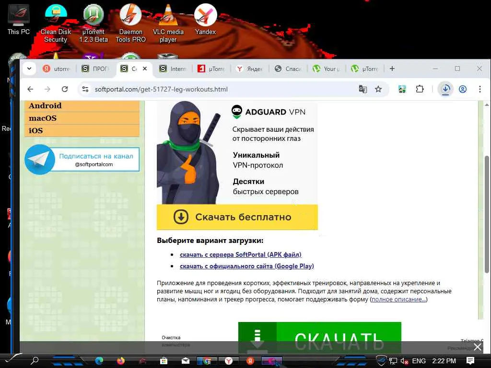
Task: Open This PC desktop icon
Action: (19, 19)
